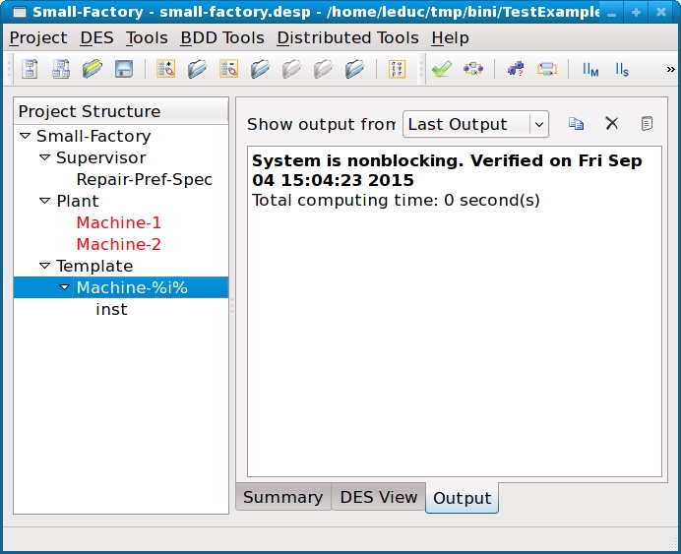This screenshot has width=681, height=554.
Task: Expand the toolbar overflow chevron
Action: point(670,69)
